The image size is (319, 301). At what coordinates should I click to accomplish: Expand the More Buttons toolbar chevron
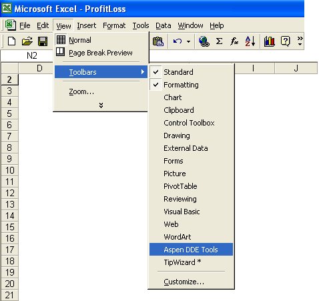pos(300,41)
